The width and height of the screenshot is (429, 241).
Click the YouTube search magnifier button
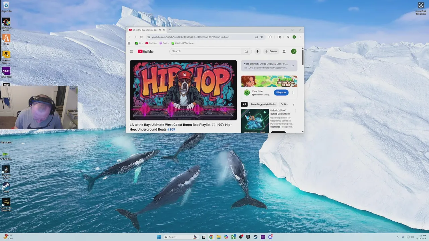[246, 51]
